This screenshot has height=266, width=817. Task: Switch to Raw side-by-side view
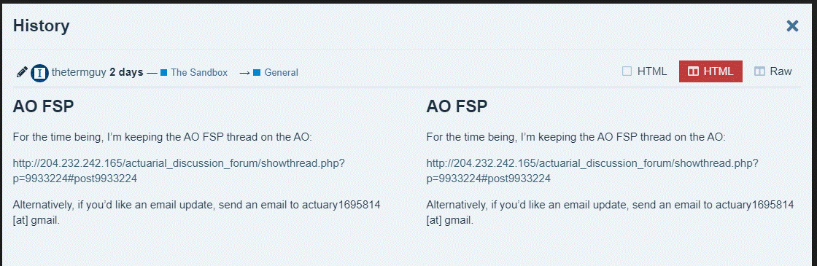(773, 71)
